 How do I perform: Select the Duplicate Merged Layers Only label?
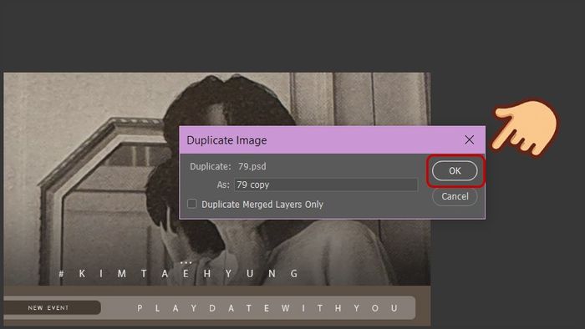pyautogui.click(x=262, y=205)
